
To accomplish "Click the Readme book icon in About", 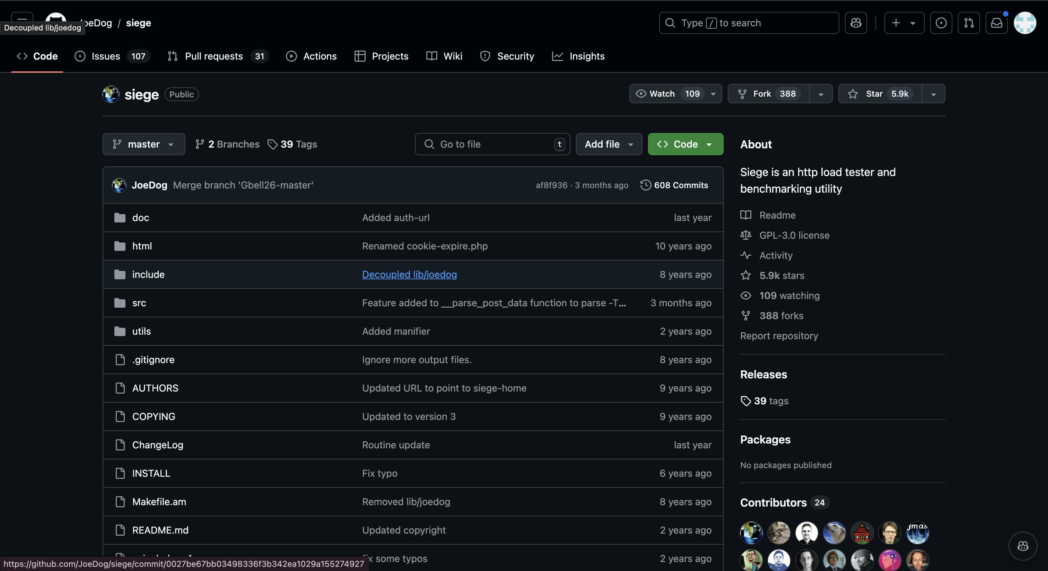I will tap(746, 215).
